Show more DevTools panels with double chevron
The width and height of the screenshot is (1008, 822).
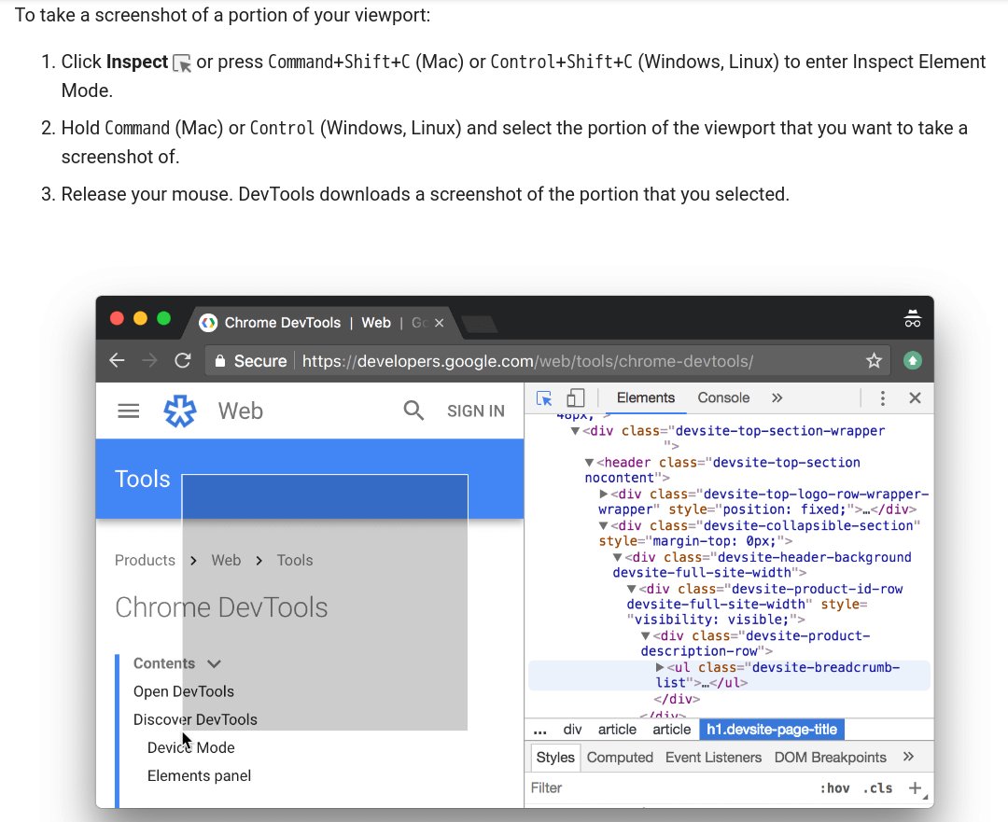pyautogui.click(x=777, y=397)
